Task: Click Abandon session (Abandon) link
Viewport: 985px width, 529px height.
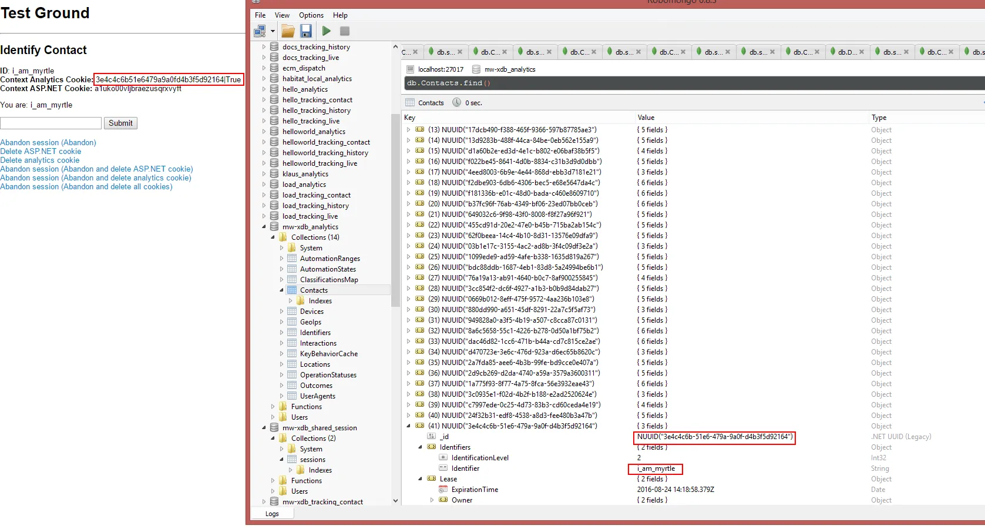Action: [48, 142]
